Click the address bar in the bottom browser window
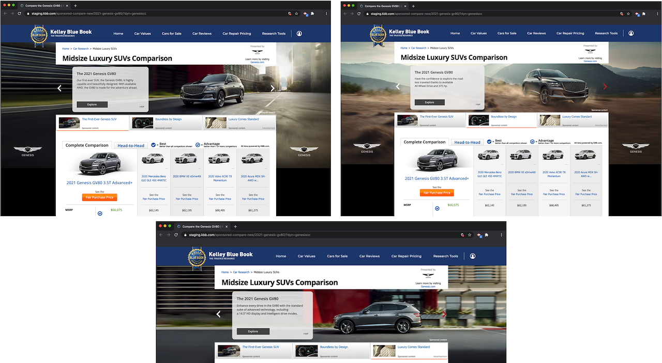 tap(310, 235)
